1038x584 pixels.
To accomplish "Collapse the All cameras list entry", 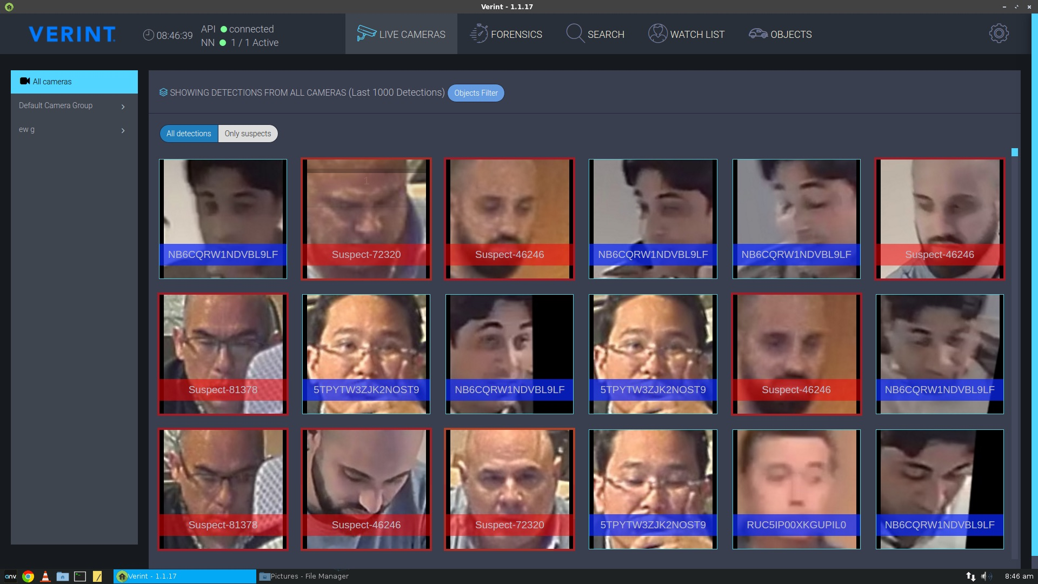I will coord(74,82).
